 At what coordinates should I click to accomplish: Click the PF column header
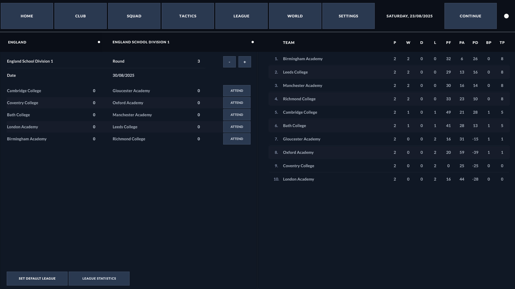tap(448, 43)
